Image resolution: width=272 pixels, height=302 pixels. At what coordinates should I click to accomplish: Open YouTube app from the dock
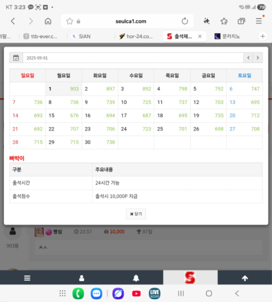click(x=136, y=293)
